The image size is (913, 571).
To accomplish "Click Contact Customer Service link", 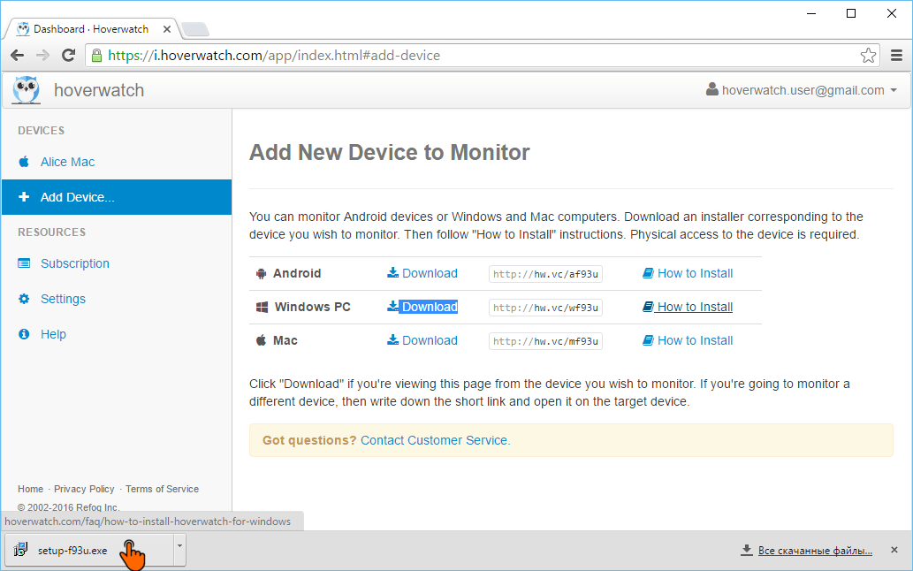I will [435, 440].
